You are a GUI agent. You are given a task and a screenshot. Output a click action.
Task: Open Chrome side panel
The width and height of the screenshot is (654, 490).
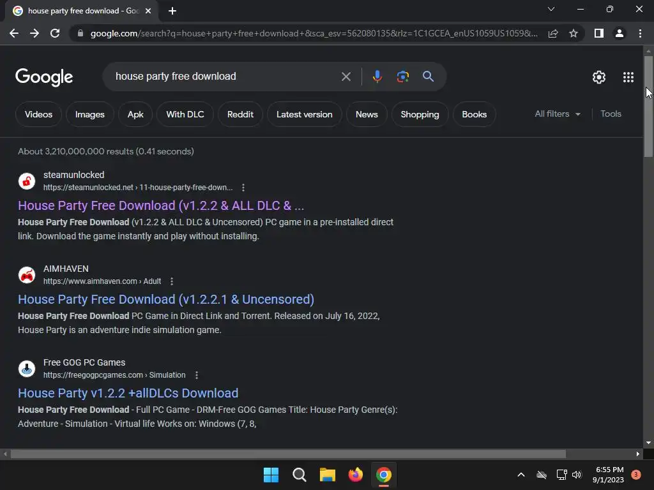(599, 33)
